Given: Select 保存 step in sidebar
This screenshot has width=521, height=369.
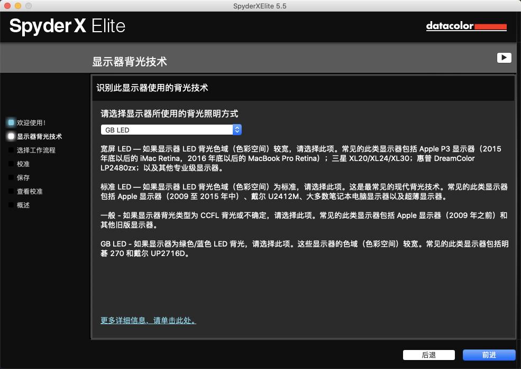Looking at the screenshot, I should [23, 178].
